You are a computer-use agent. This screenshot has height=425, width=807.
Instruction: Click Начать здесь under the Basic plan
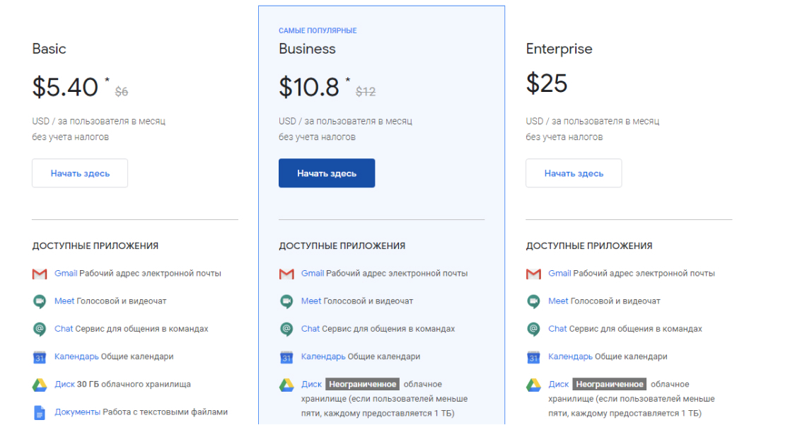(x=79, y=173)
